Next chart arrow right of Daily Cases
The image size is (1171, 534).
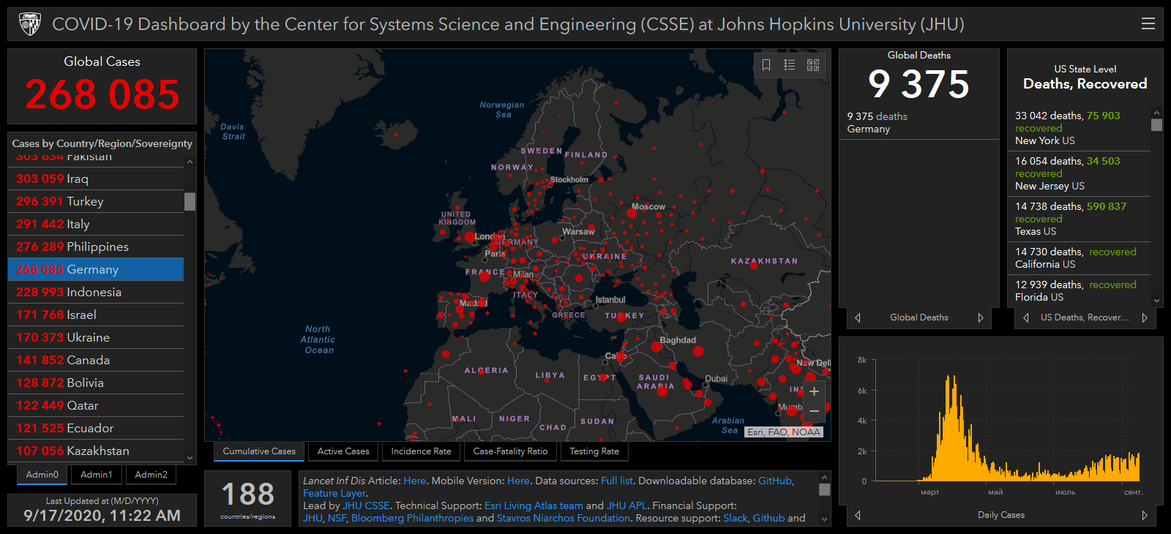pyautogui.click(x=1145, y=515)
